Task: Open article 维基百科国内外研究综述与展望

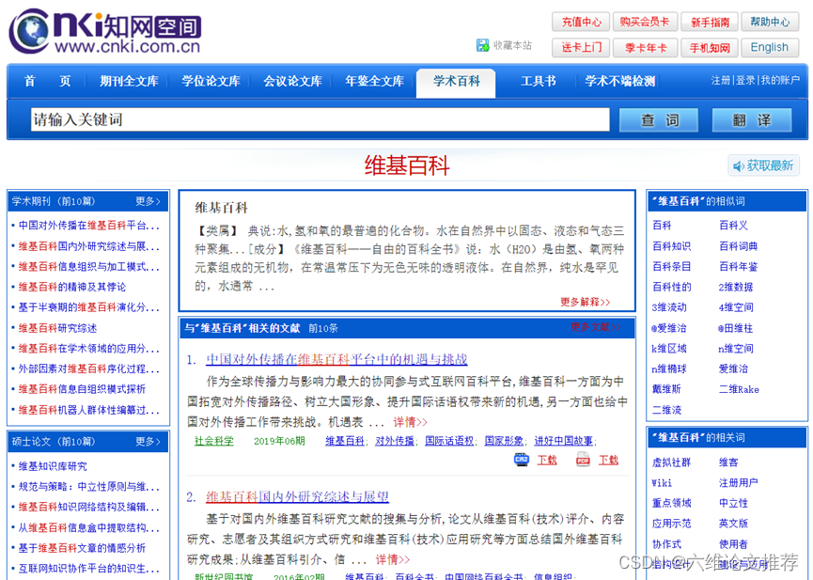Action: click(x=297, y=496)
